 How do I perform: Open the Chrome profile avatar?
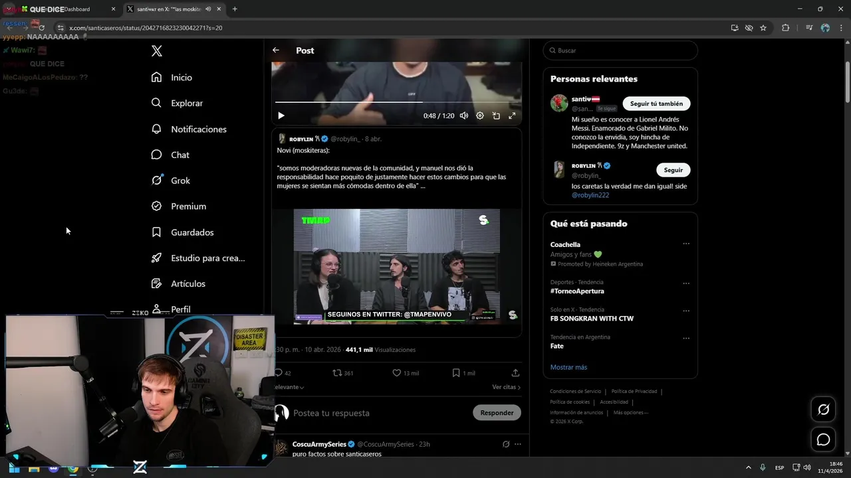coord(825,28)
